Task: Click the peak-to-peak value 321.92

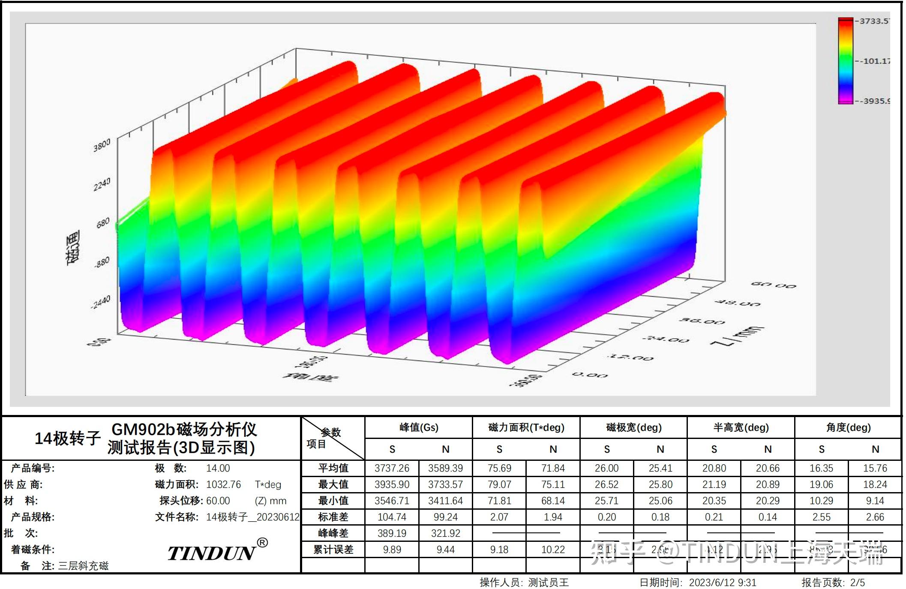Action: tap(446, 533)
